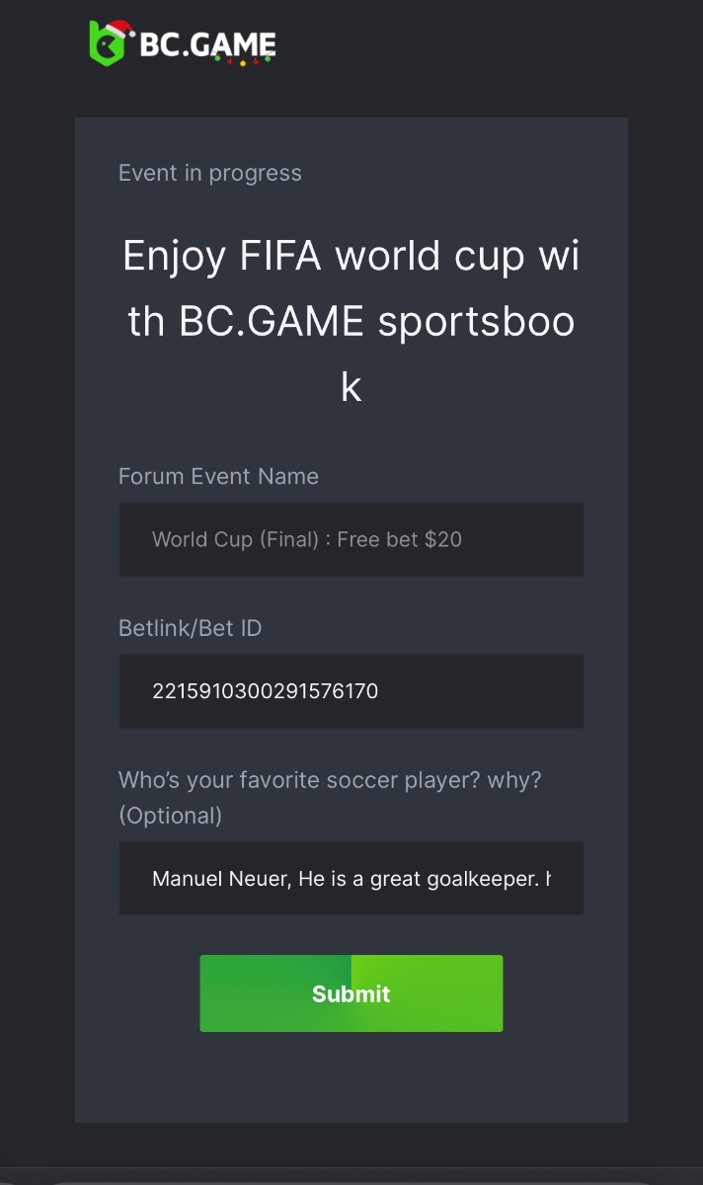
Task: Click the "Forum Event Name" label
Action: [218, 476]
